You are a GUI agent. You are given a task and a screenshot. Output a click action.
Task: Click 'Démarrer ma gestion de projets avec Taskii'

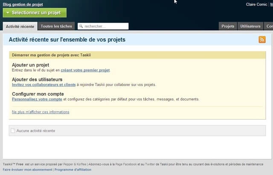[51, 55]
